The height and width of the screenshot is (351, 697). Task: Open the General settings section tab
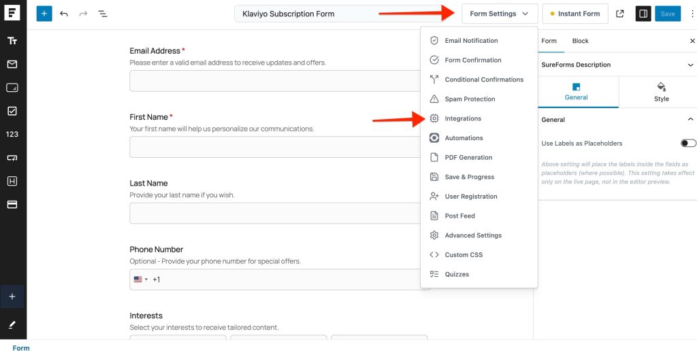click(x=576, y=92)
